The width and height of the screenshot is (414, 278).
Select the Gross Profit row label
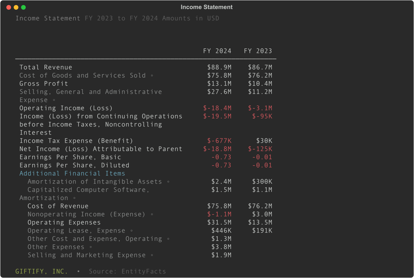tap(44, 84)
